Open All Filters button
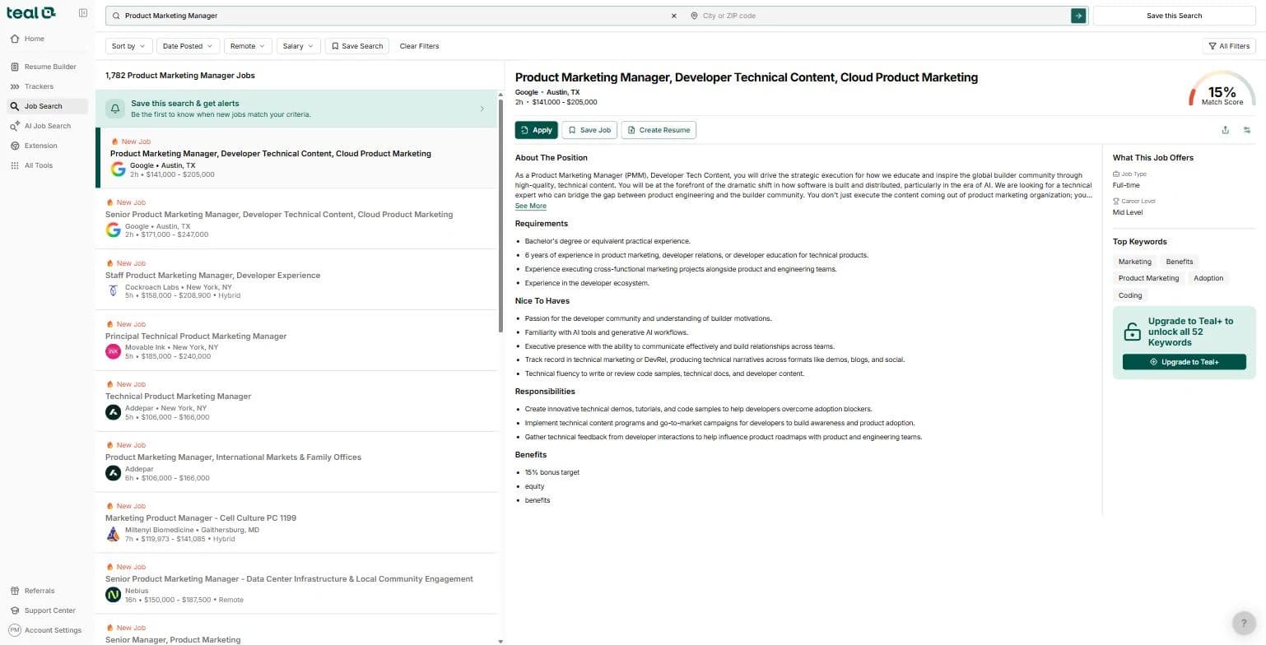The width and height of the screenshot is (1266, 645). point(1229,46)
